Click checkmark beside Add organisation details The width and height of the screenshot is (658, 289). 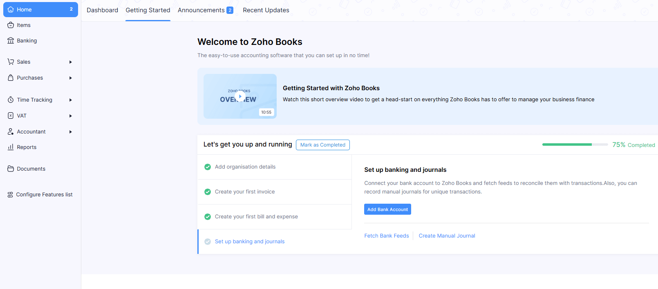[208, 167]
